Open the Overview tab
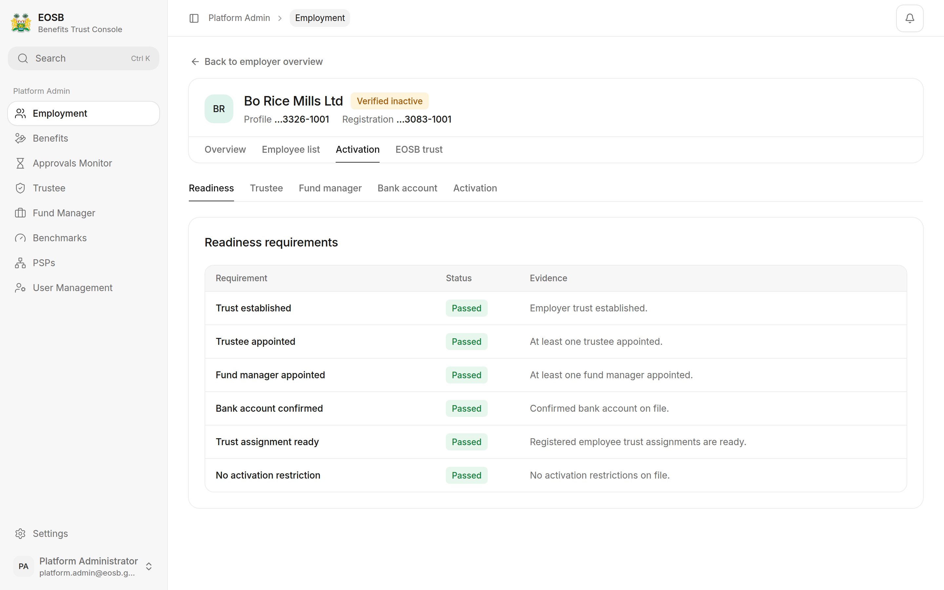The height and width of the screenshot is (590, 944). click(x=225, y=149)
